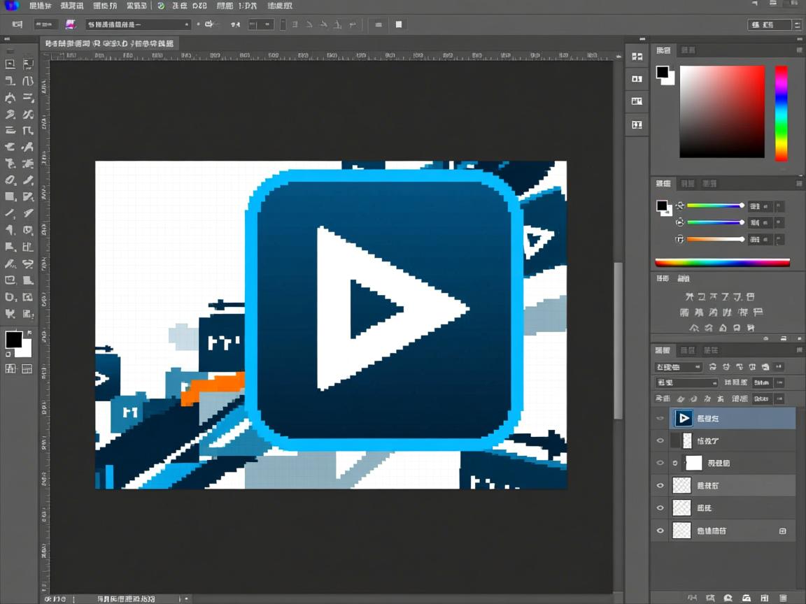Click the lock icon on the bottom layer
The height and width of the screenshot is (604, 806).
(782, 531)
